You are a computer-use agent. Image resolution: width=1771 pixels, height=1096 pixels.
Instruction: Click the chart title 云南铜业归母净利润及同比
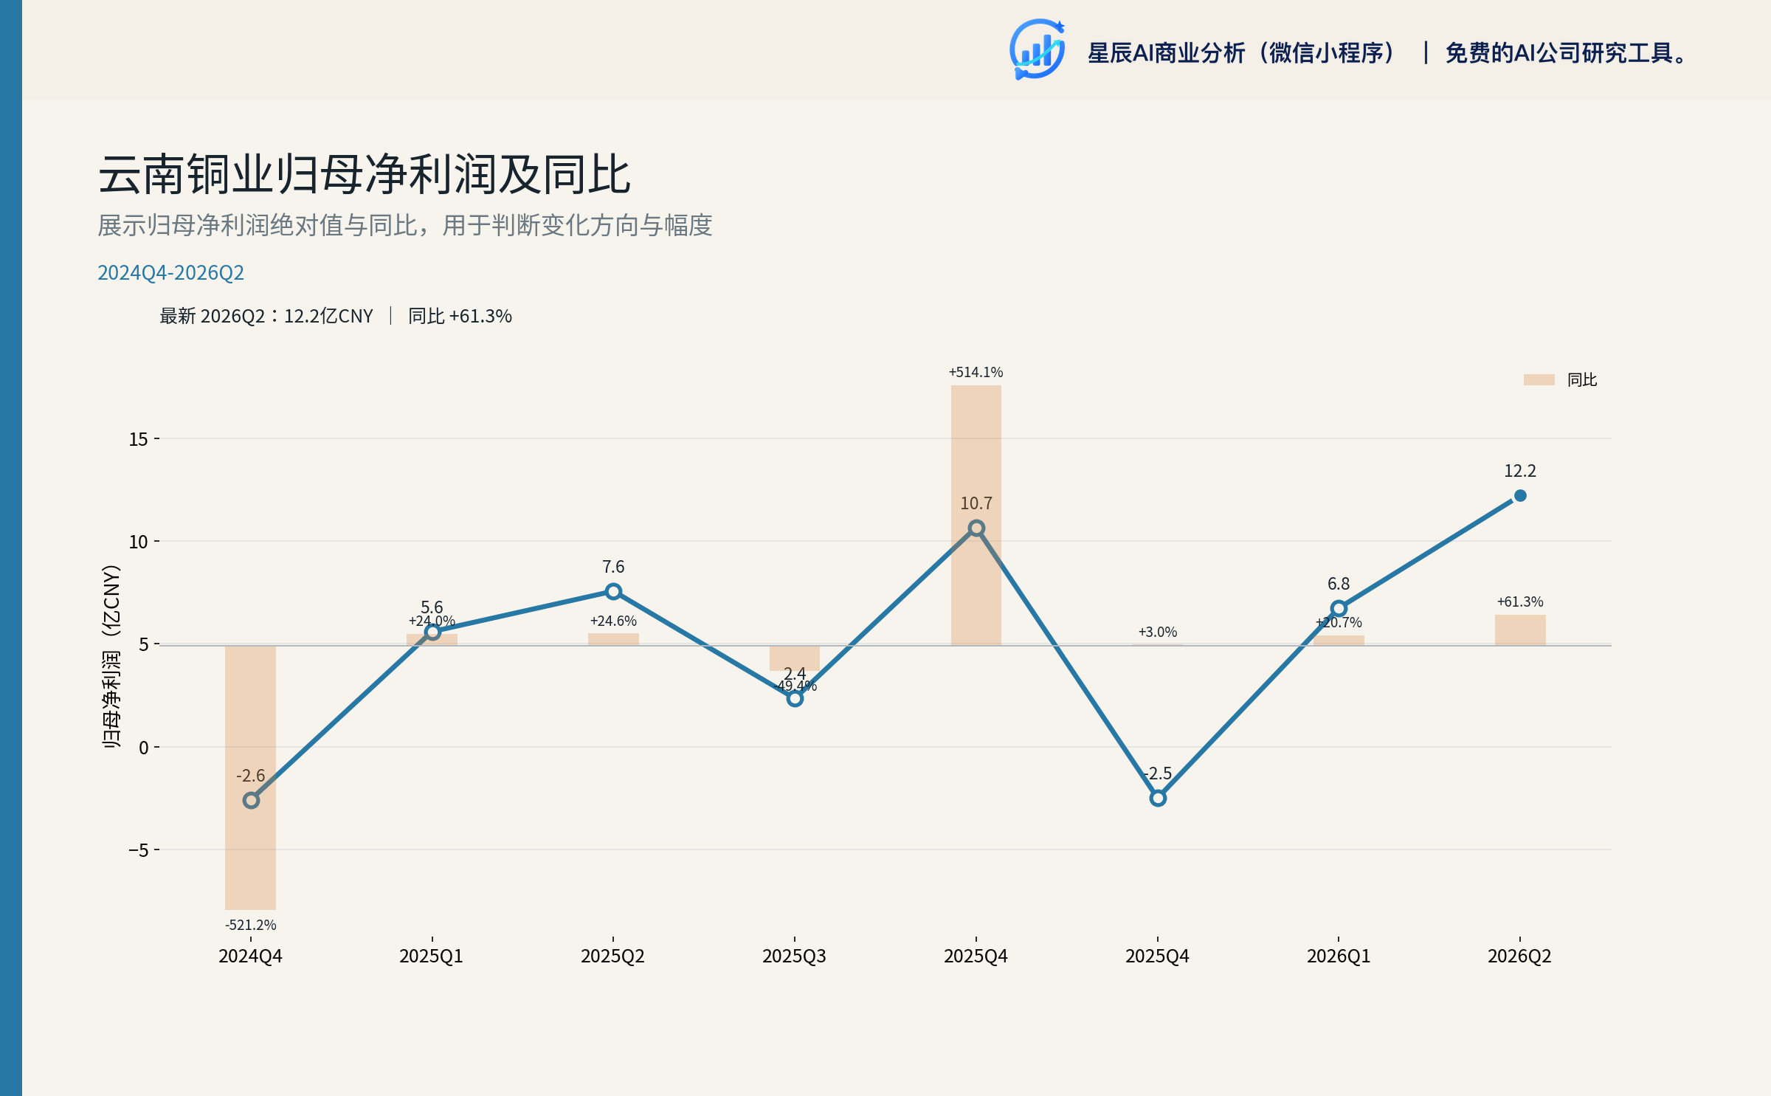click(365, 175)
